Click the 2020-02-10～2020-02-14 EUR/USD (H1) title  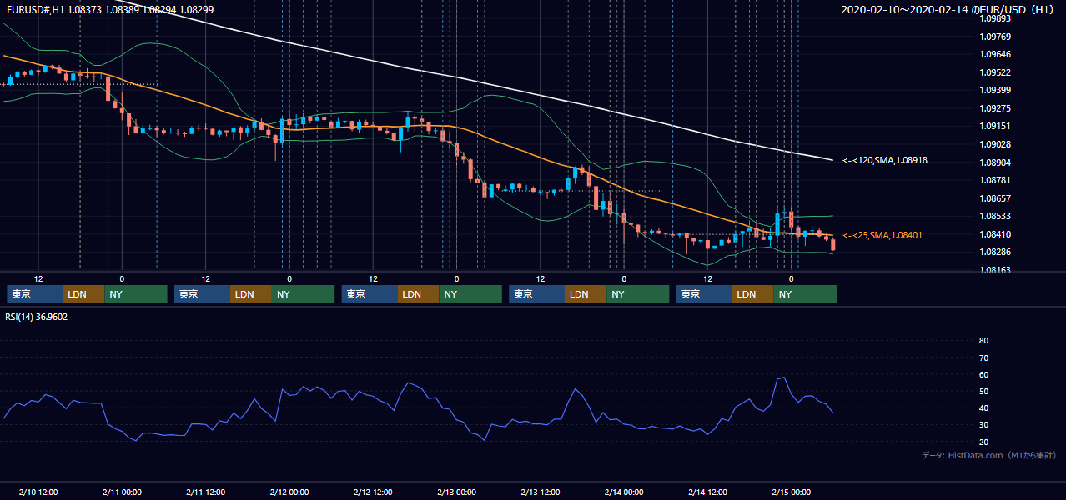pyautogui.click(x=948, y=9)
